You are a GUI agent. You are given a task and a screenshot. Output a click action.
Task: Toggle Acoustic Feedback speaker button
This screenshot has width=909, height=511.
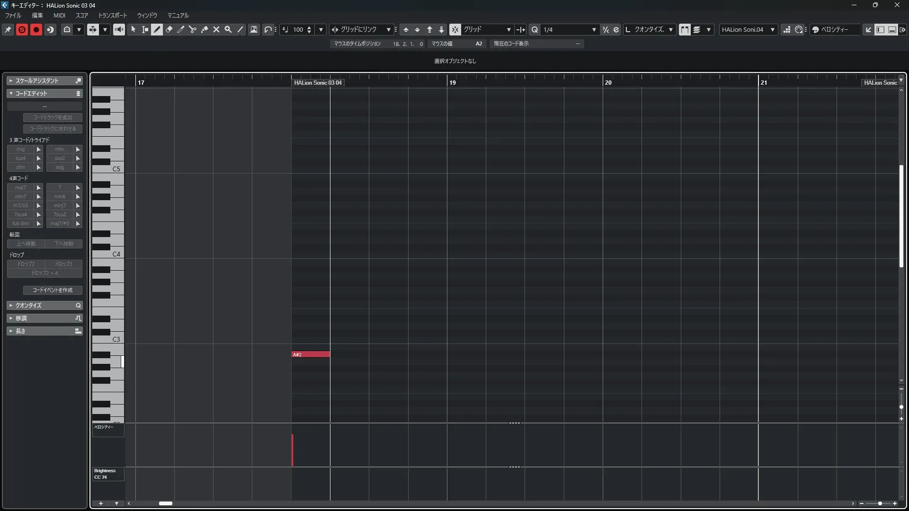click(119, 29)
